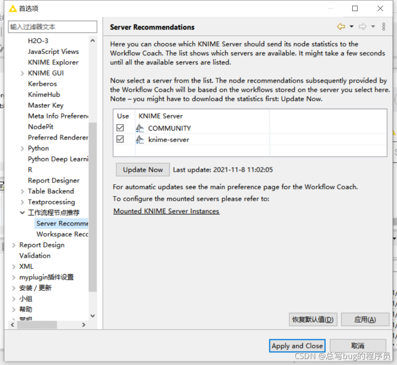This screenshot has width=397, height=365.
Task: Click the 应用(A) button
Action: click(365, 319)
